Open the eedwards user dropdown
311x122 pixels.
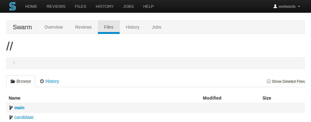[x=287, y=6]
